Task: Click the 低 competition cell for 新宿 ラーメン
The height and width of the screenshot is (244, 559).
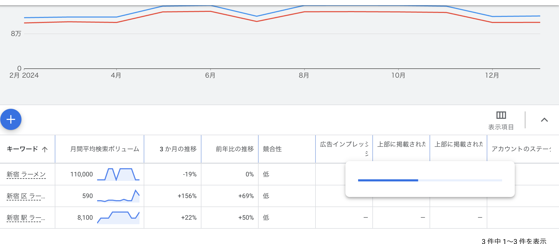Action: click(266, 174)
